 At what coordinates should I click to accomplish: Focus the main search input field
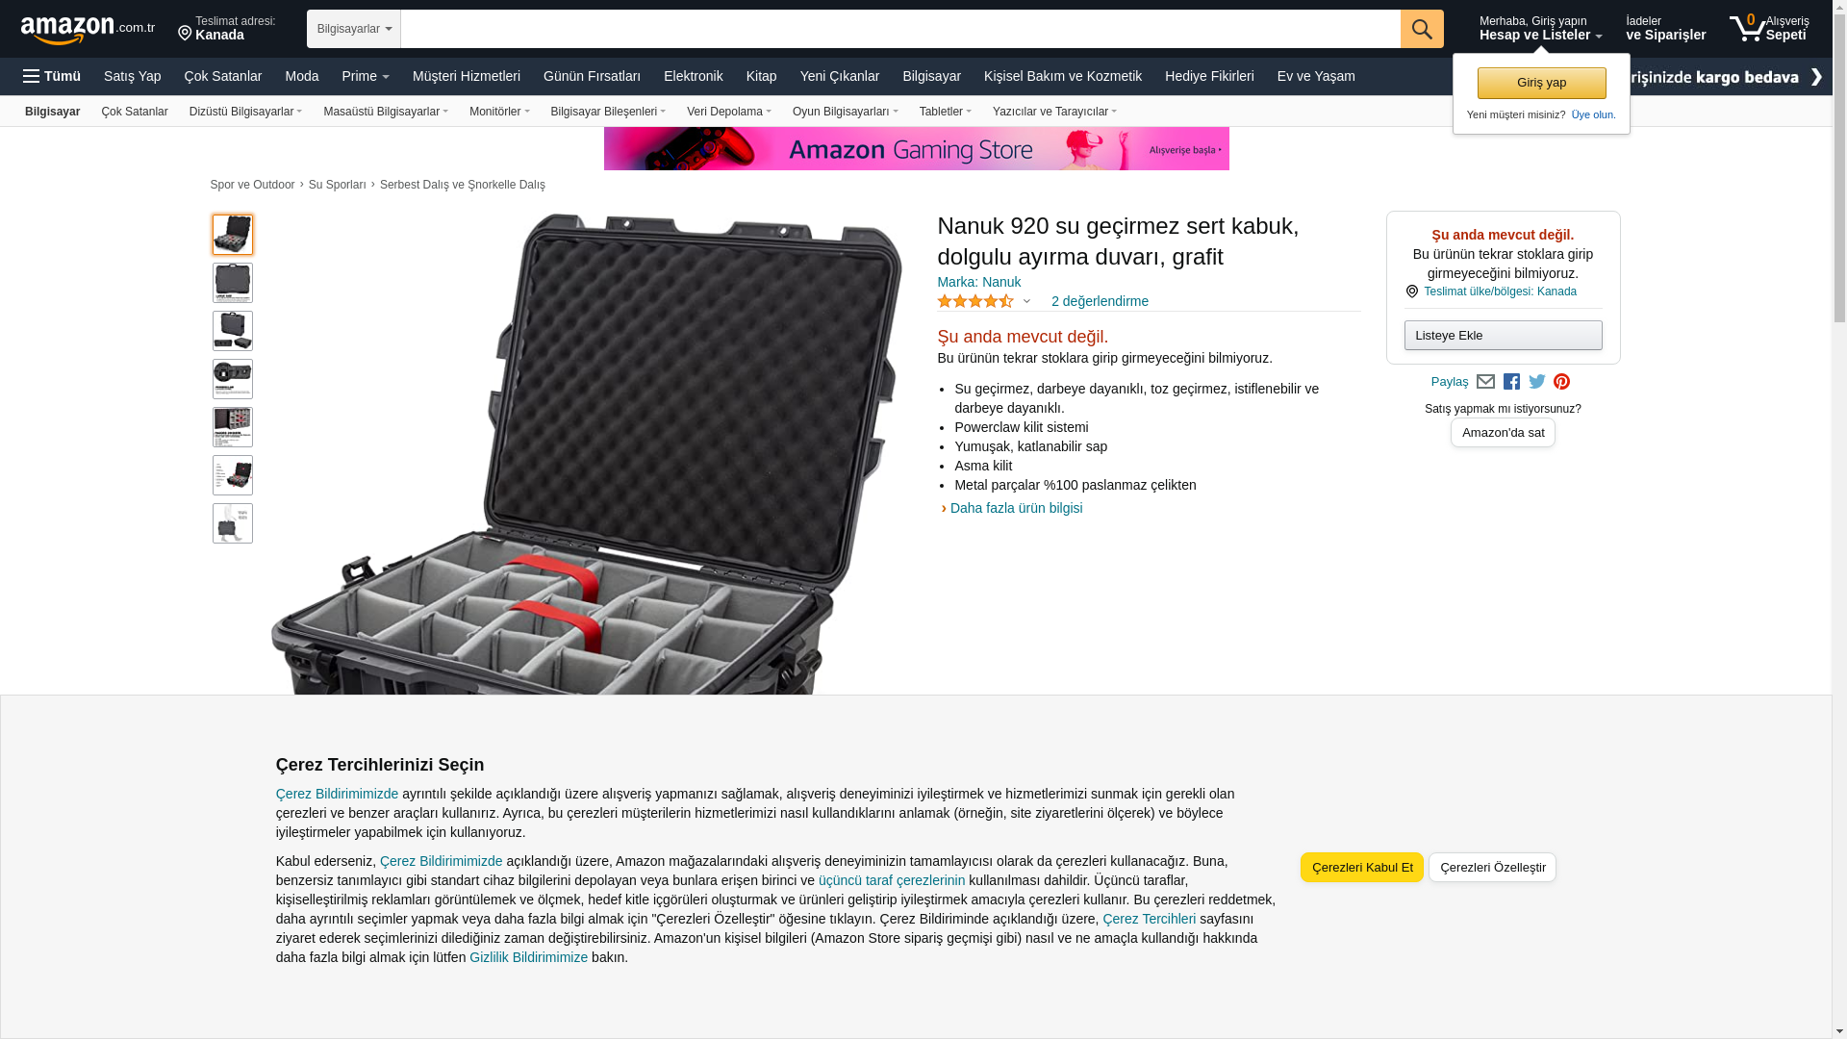click(900, 29)
